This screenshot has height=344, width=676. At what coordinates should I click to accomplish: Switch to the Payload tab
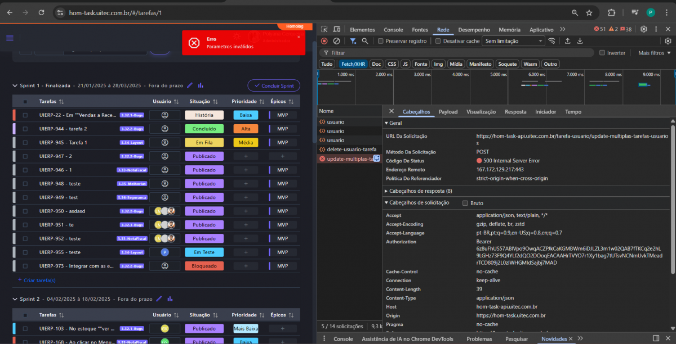click(448, 112)
